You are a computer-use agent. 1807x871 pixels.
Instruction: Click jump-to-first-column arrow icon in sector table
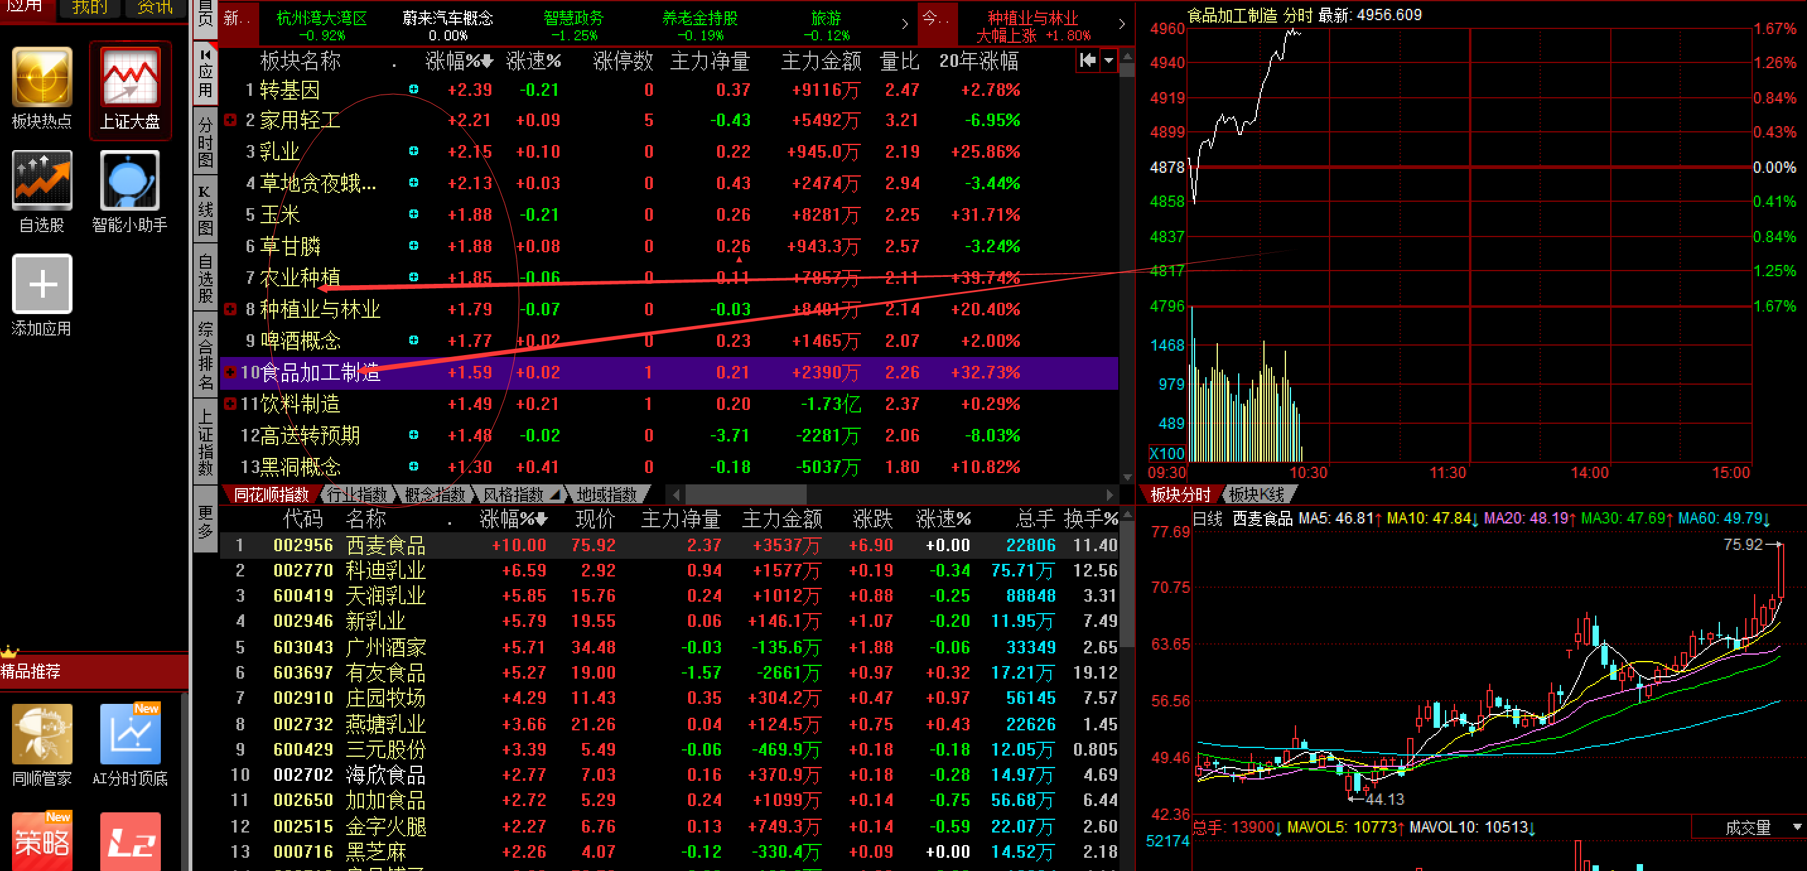coord(1087,61)
